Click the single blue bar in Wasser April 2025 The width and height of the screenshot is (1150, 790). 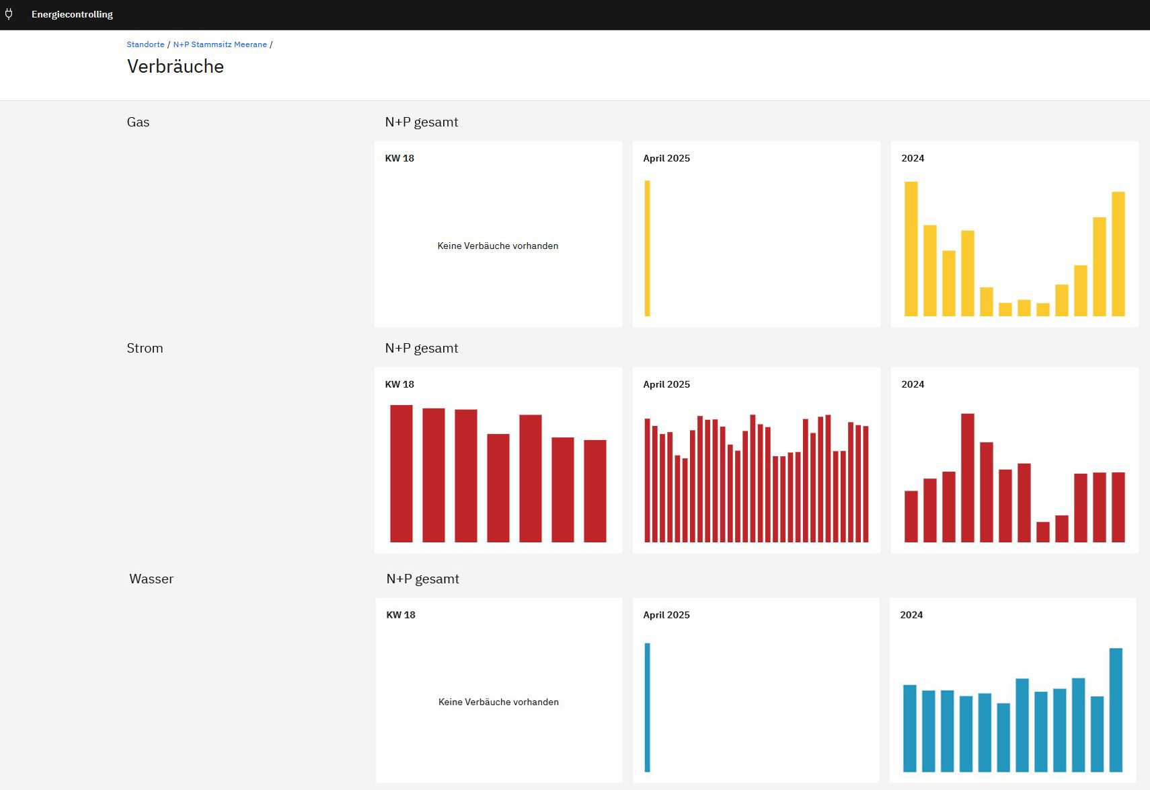648,707
